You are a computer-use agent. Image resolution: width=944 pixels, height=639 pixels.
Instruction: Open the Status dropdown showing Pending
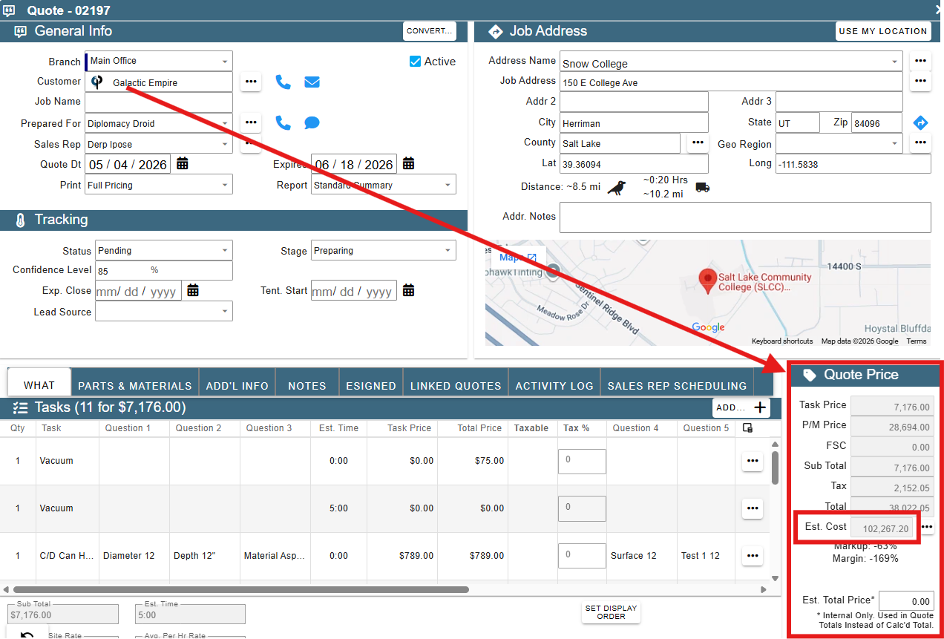point(165,250)
